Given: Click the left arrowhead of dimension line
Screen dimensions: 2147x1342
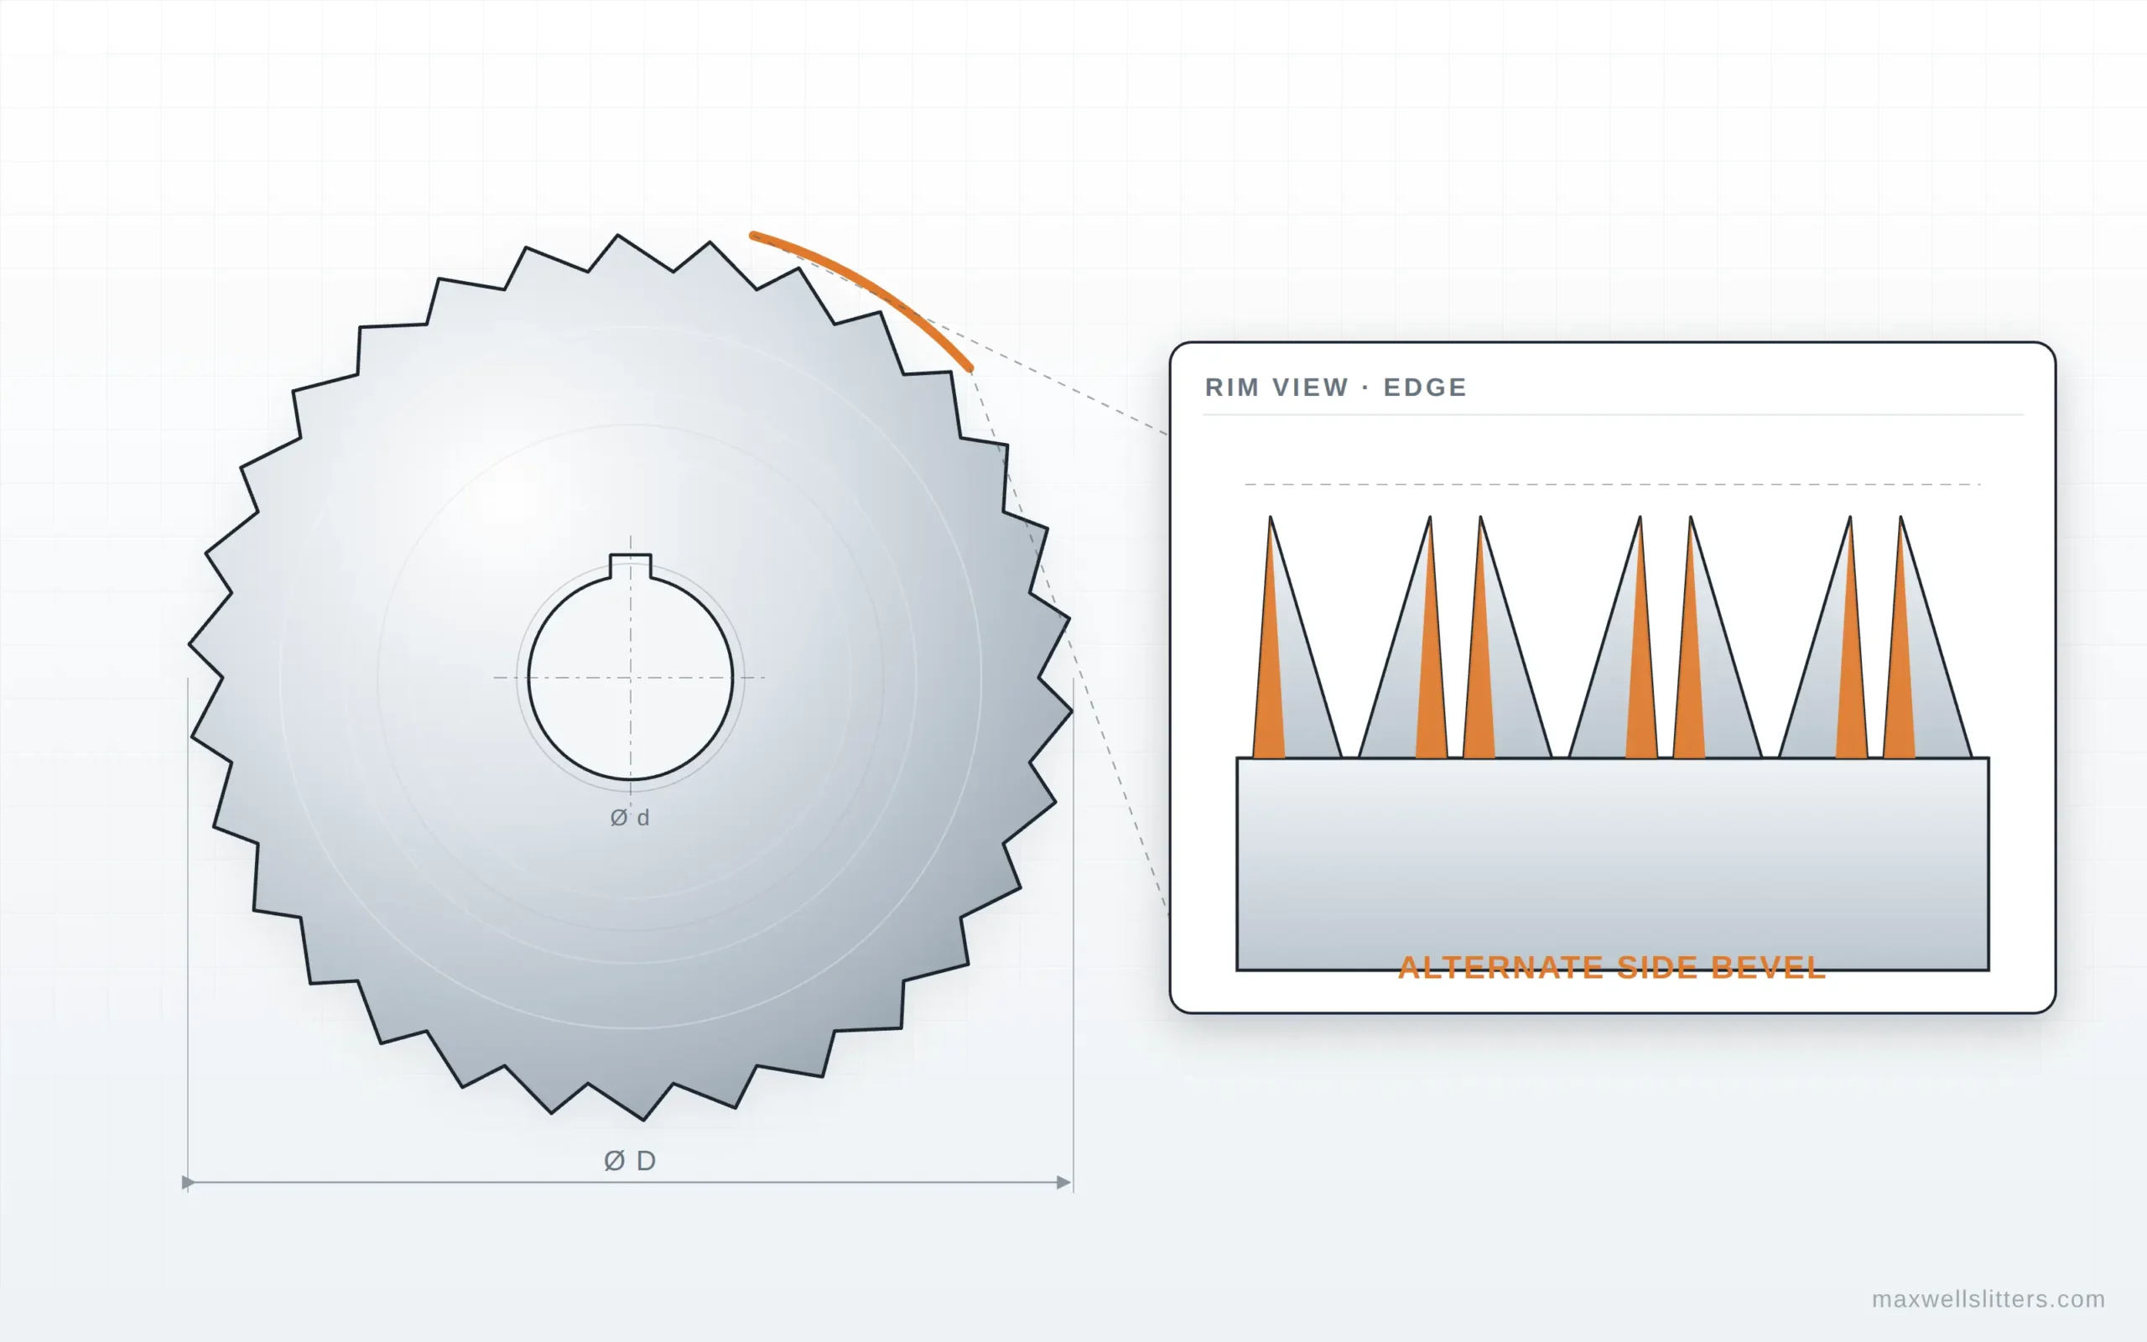Looking at the screenshot, I should [x=188, y=1183].
